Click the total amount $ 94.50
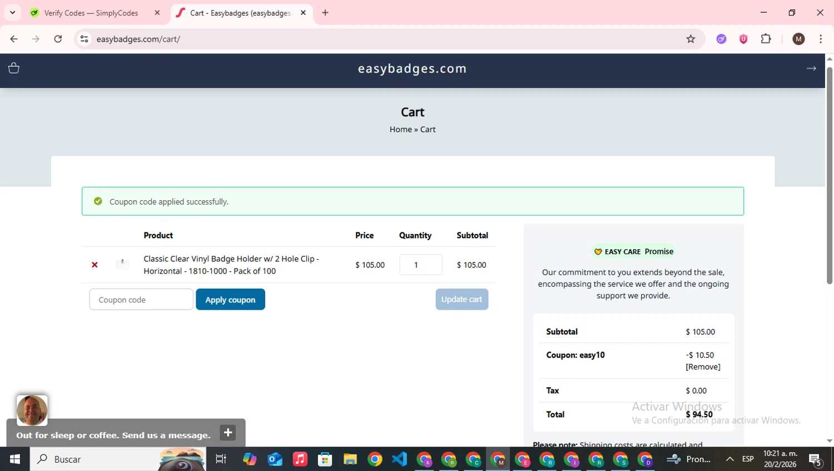The width and height of the screenshot is (834, 471). pyautogui.click(x=699, y=414)
